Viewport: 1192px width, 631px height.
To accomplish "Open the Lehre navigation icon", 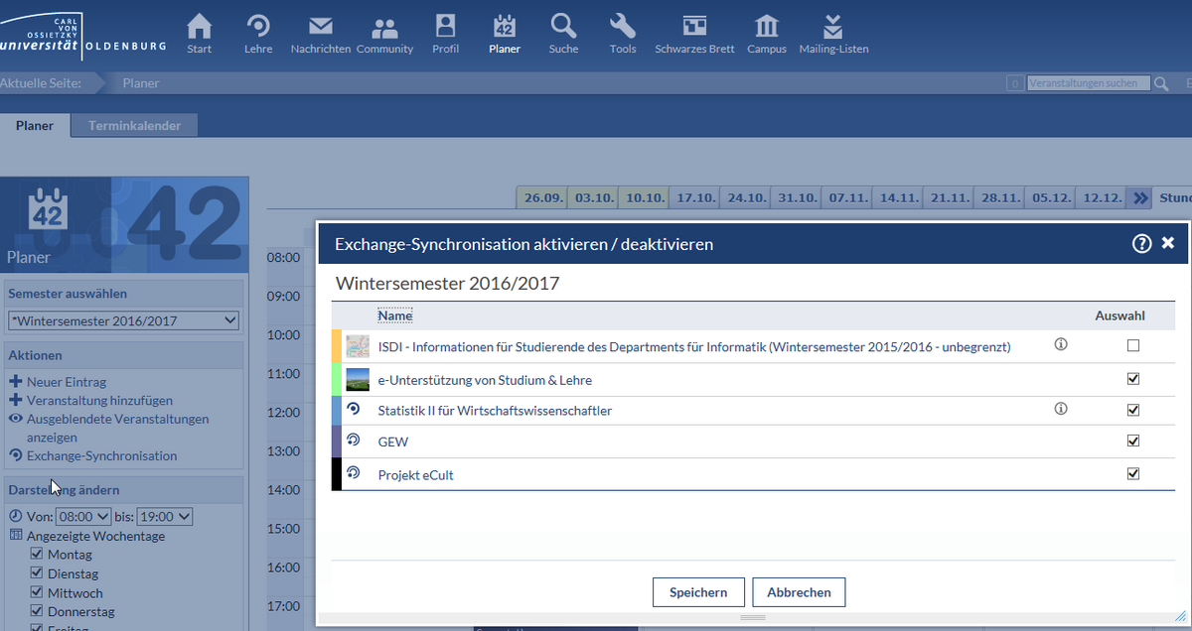I will tap(258, 27).
